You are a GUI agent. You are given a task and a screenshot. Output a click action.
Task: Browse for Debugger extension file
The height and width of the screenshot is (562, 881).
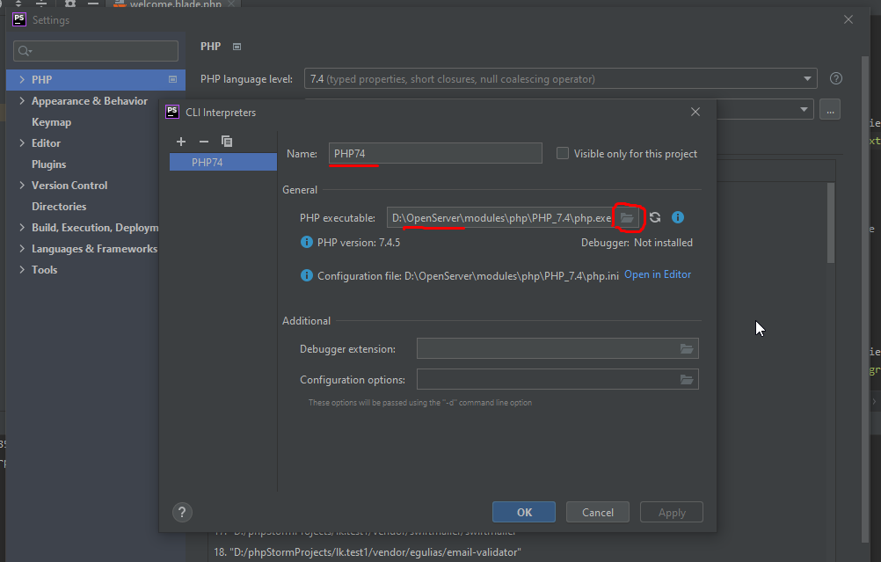click(x=687, y=349)
